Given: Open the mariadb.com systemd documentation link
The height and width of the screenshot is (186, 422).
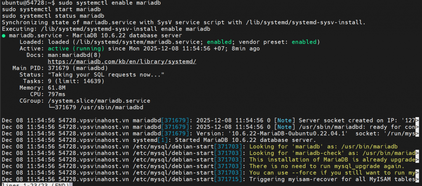Looking at the screenshot, I should click(x=122, y=61).
